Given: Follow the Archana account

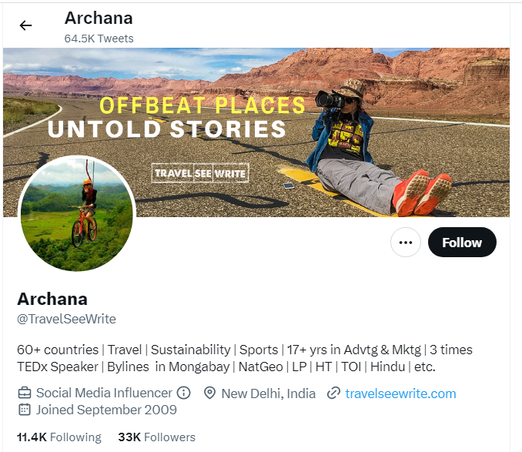Looking at the screenshot, I should (x=462, y=243).
